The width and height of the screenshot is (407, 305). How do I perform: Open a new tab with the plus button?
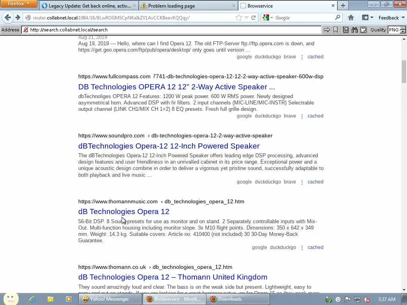(343, 6)
